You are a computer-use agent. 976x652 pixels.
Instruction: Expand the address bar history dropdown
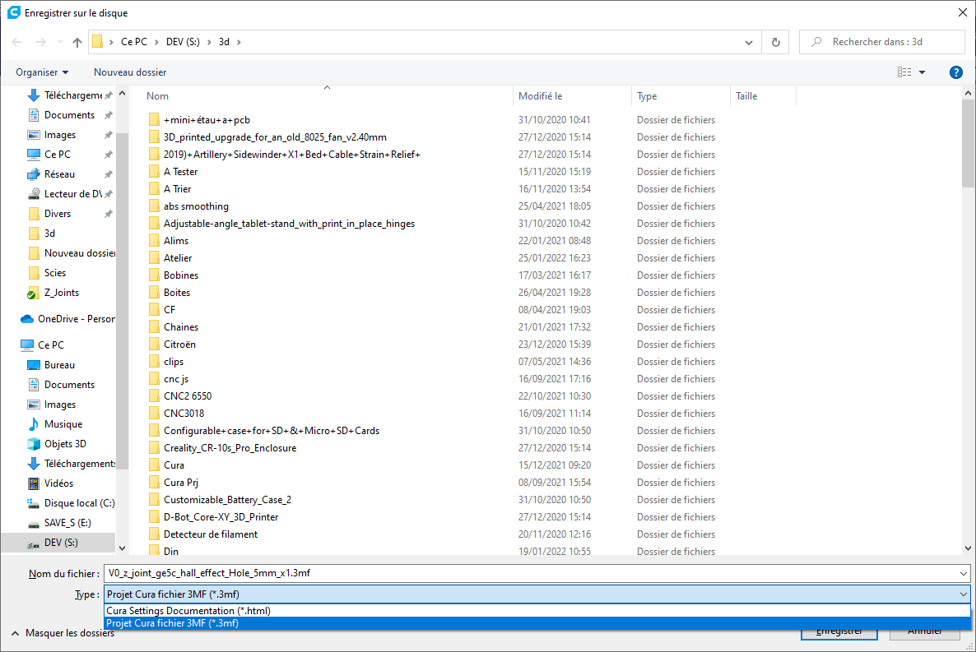pos(748,42)
